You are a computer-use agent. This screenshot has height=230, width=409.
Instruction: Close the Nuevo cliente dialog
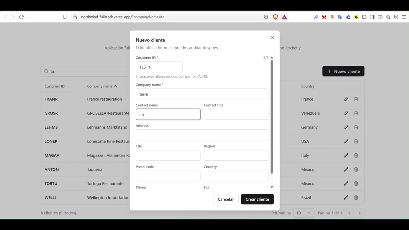(x=273, y=38)
